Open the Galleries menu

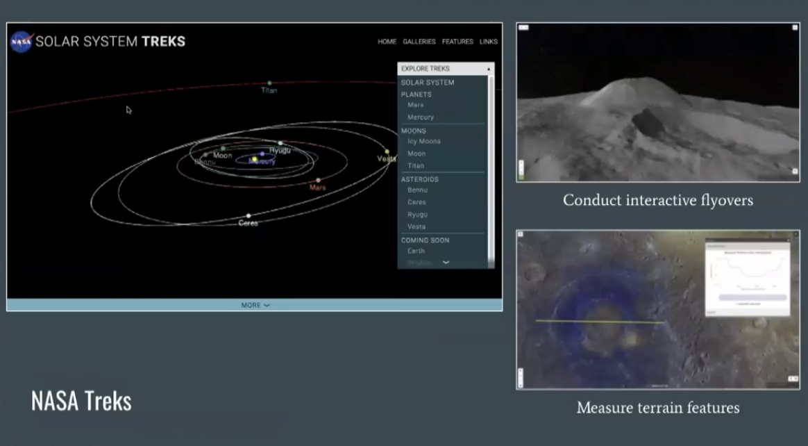pyautogui.click(x=419, y=42)
